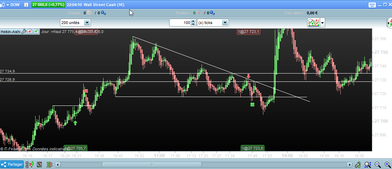392x169 pixels.
Task: Click the green up-arrow buy marker
Action: click(75, 123)
